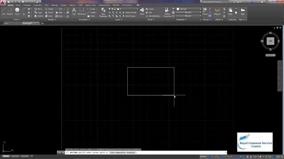Expand the Annotation panel
Viewport: 284px width, 159px height.
click(x=84, y=19)
